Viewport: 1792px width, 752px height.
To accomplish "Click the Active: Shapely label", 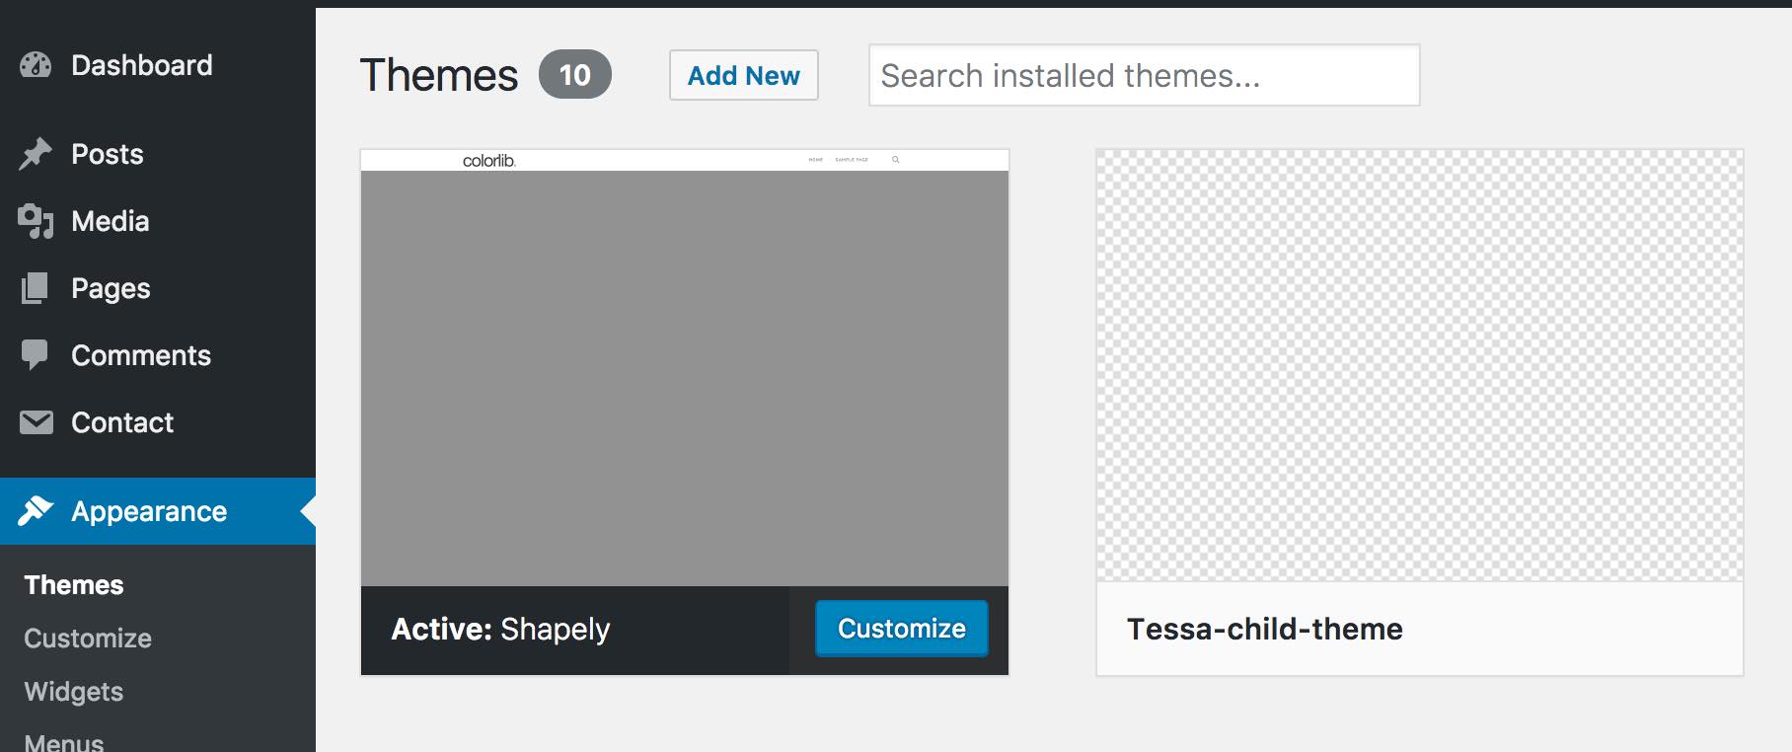I will pyautogui.click(x=500, y=629).
